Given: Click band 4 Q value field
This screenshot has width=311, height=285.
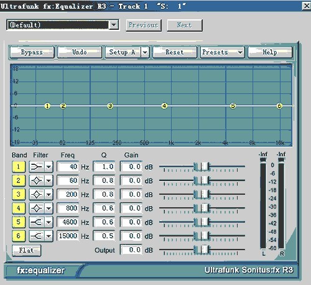Looking at the screenshot, I should coord(104,208).
